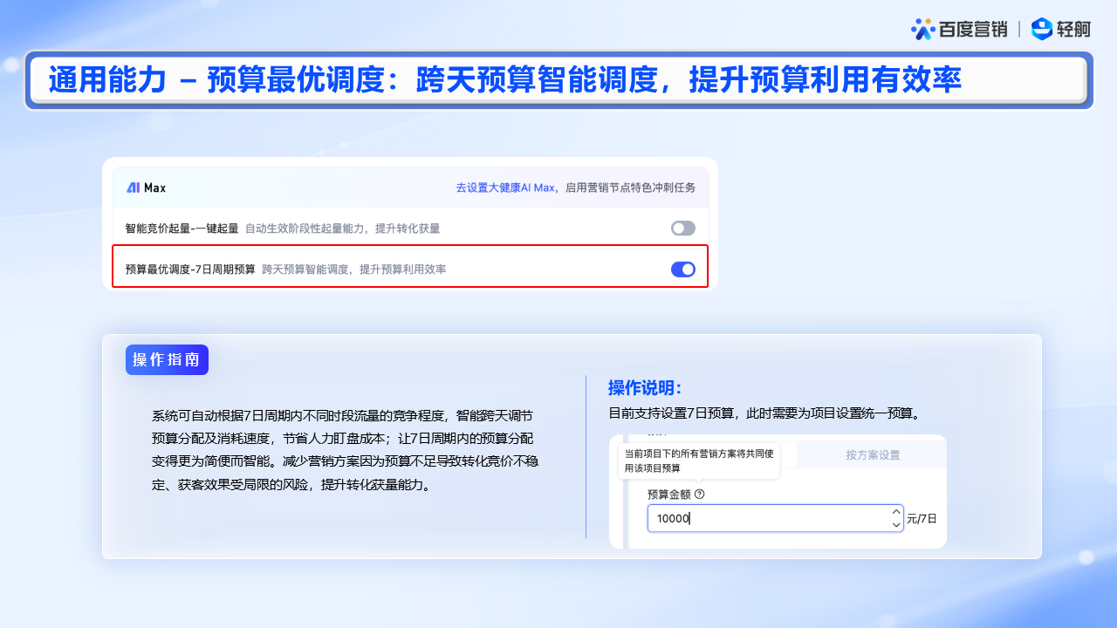Switch to the 按方案设置 tab
This screenshot has height=628, width=1117.
(x=873, y=454)
